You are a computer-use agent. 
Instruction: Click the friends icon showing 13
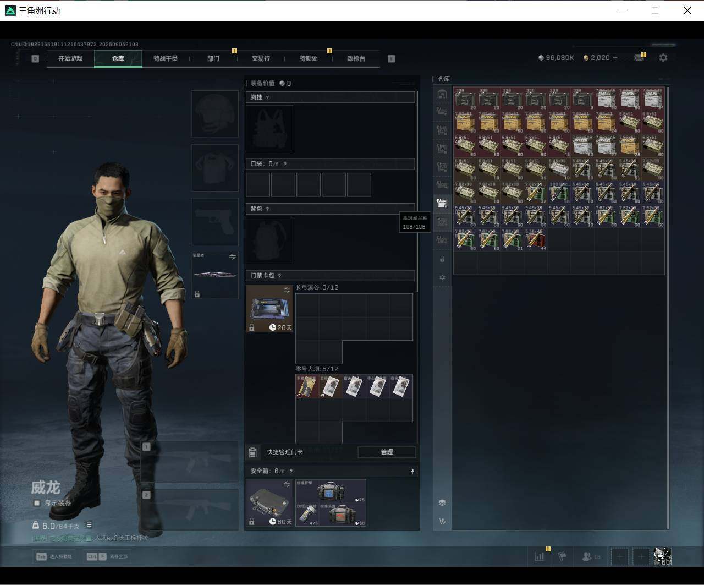click(591, 556)
